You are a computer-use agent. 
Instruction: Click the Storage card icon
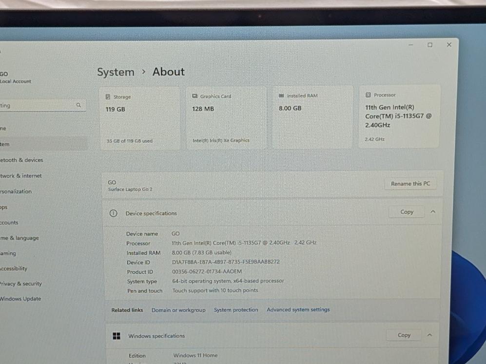tap(108, 97)
